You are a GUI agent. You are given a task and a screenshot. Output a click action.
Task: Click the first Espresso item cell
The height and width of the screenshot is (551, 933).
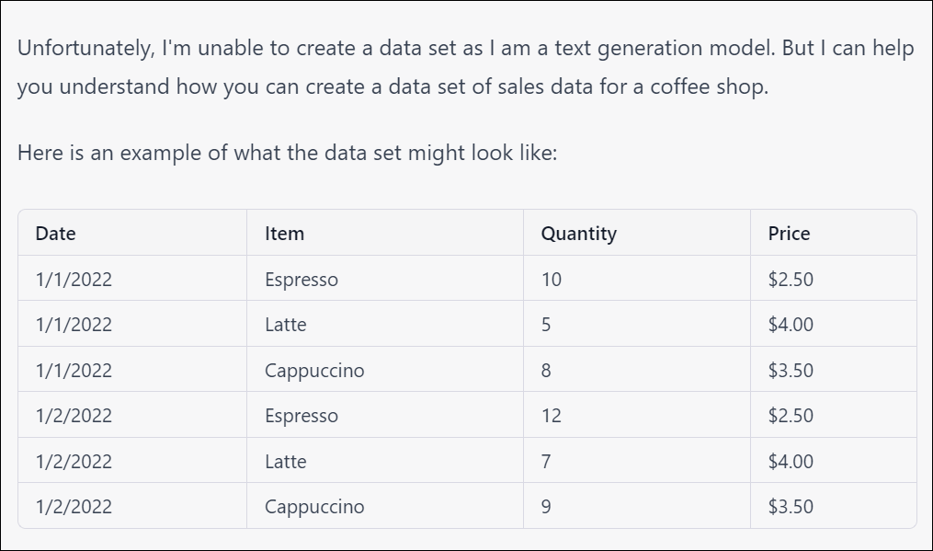pyautogui.click(x=301, y=280)
